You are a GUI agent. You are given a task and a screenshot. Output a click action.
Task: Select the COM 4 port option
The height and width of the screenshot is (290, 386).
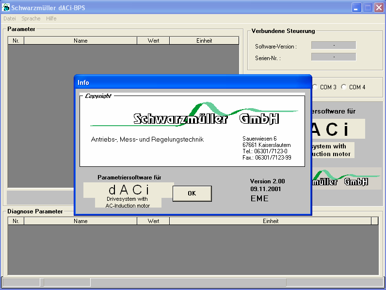353,87
